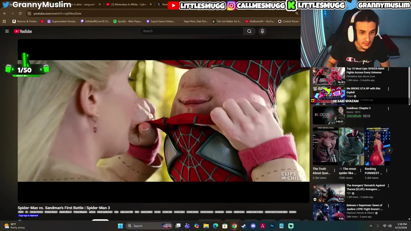Image resolution: width=411 pixels, height=231 pixels.
Task: Open the Squid Game Online bookmark
Action: click(x=160, y=21)
